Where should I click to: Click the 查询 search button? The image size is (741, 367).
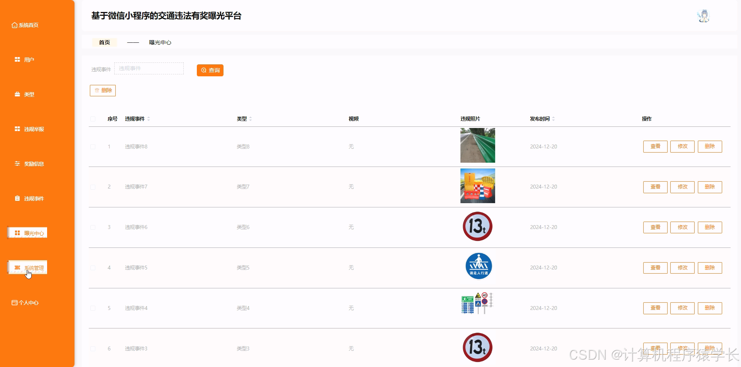click(x=210, y=70)
